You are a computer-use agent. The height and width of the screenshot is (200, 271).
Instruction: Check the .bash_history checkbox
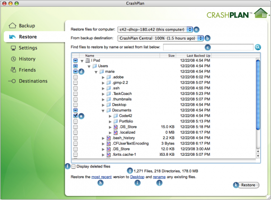pos(75,138)
